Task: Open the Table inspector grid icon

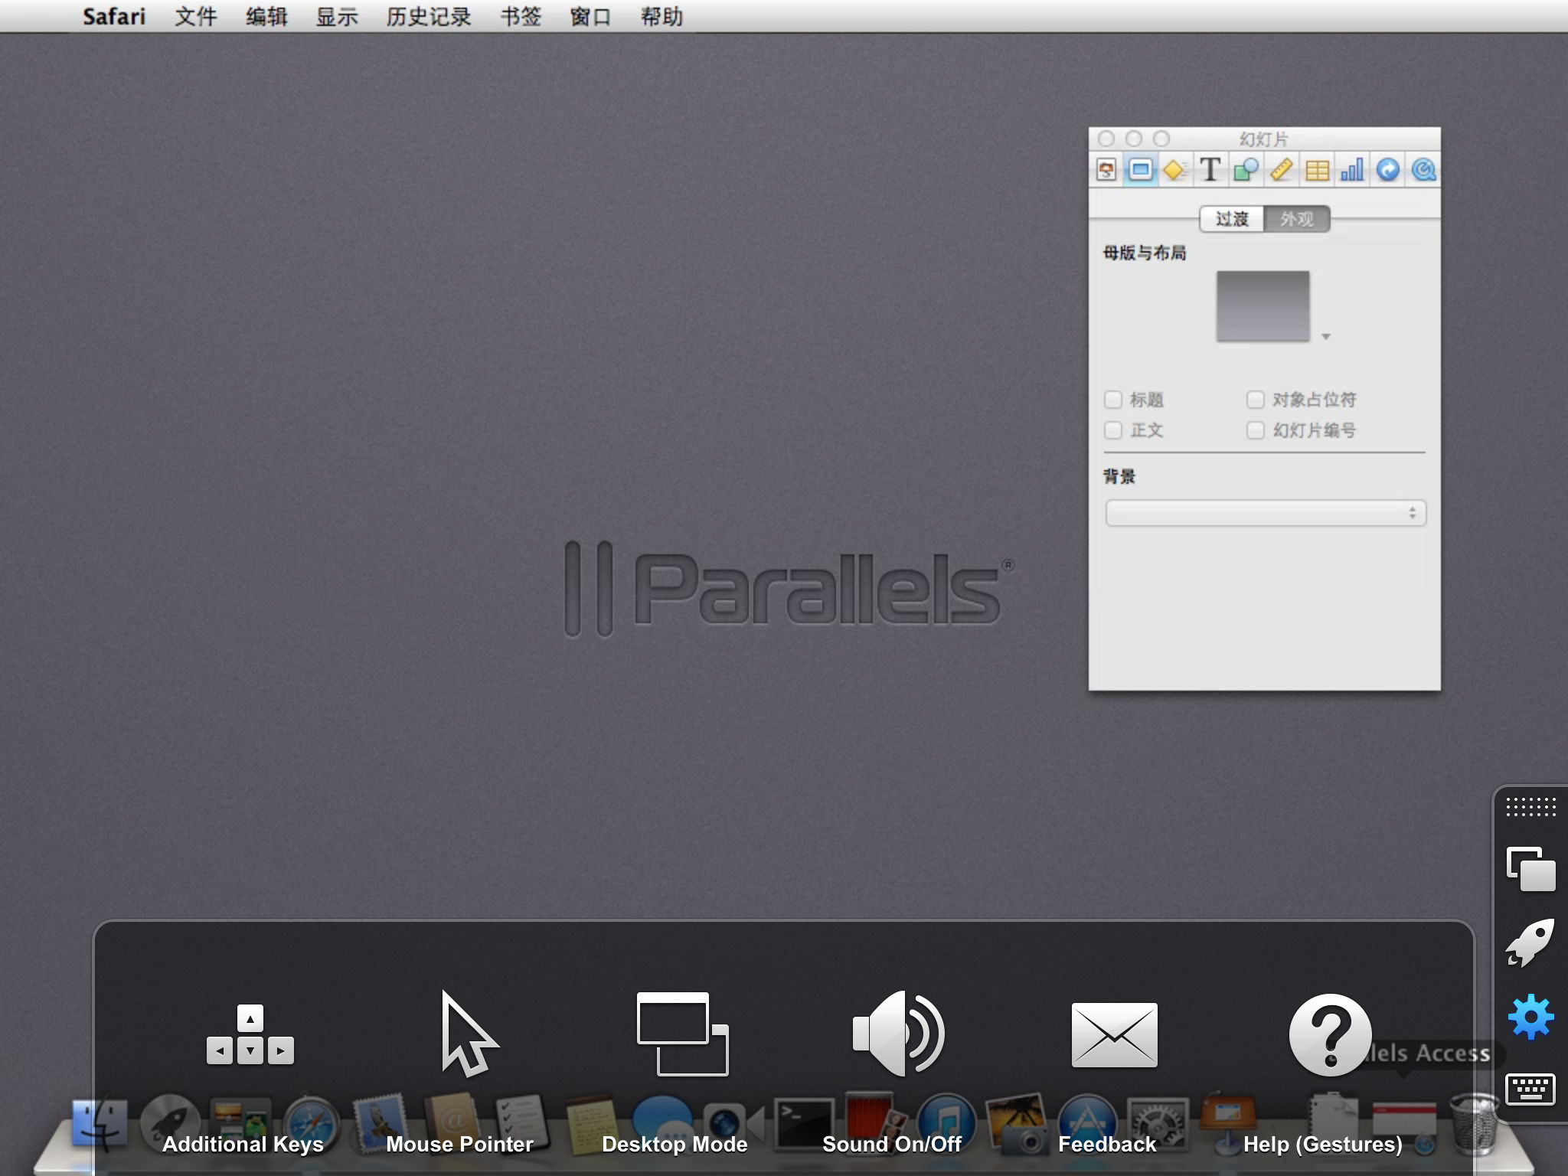Action: click(x=1317, y=170)
